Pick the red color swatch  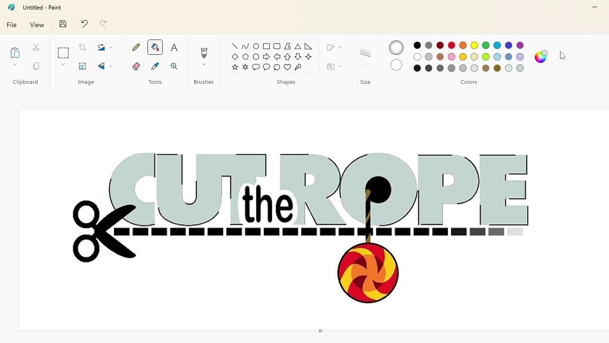(x=452, y=45)
